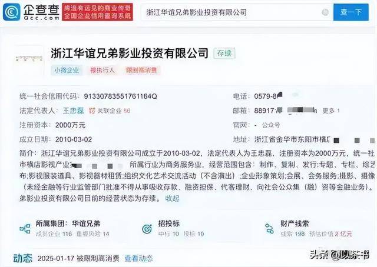Screen dimensions: 377x267
Task: Open the 公众号 official account link
Action: [271, 125]
